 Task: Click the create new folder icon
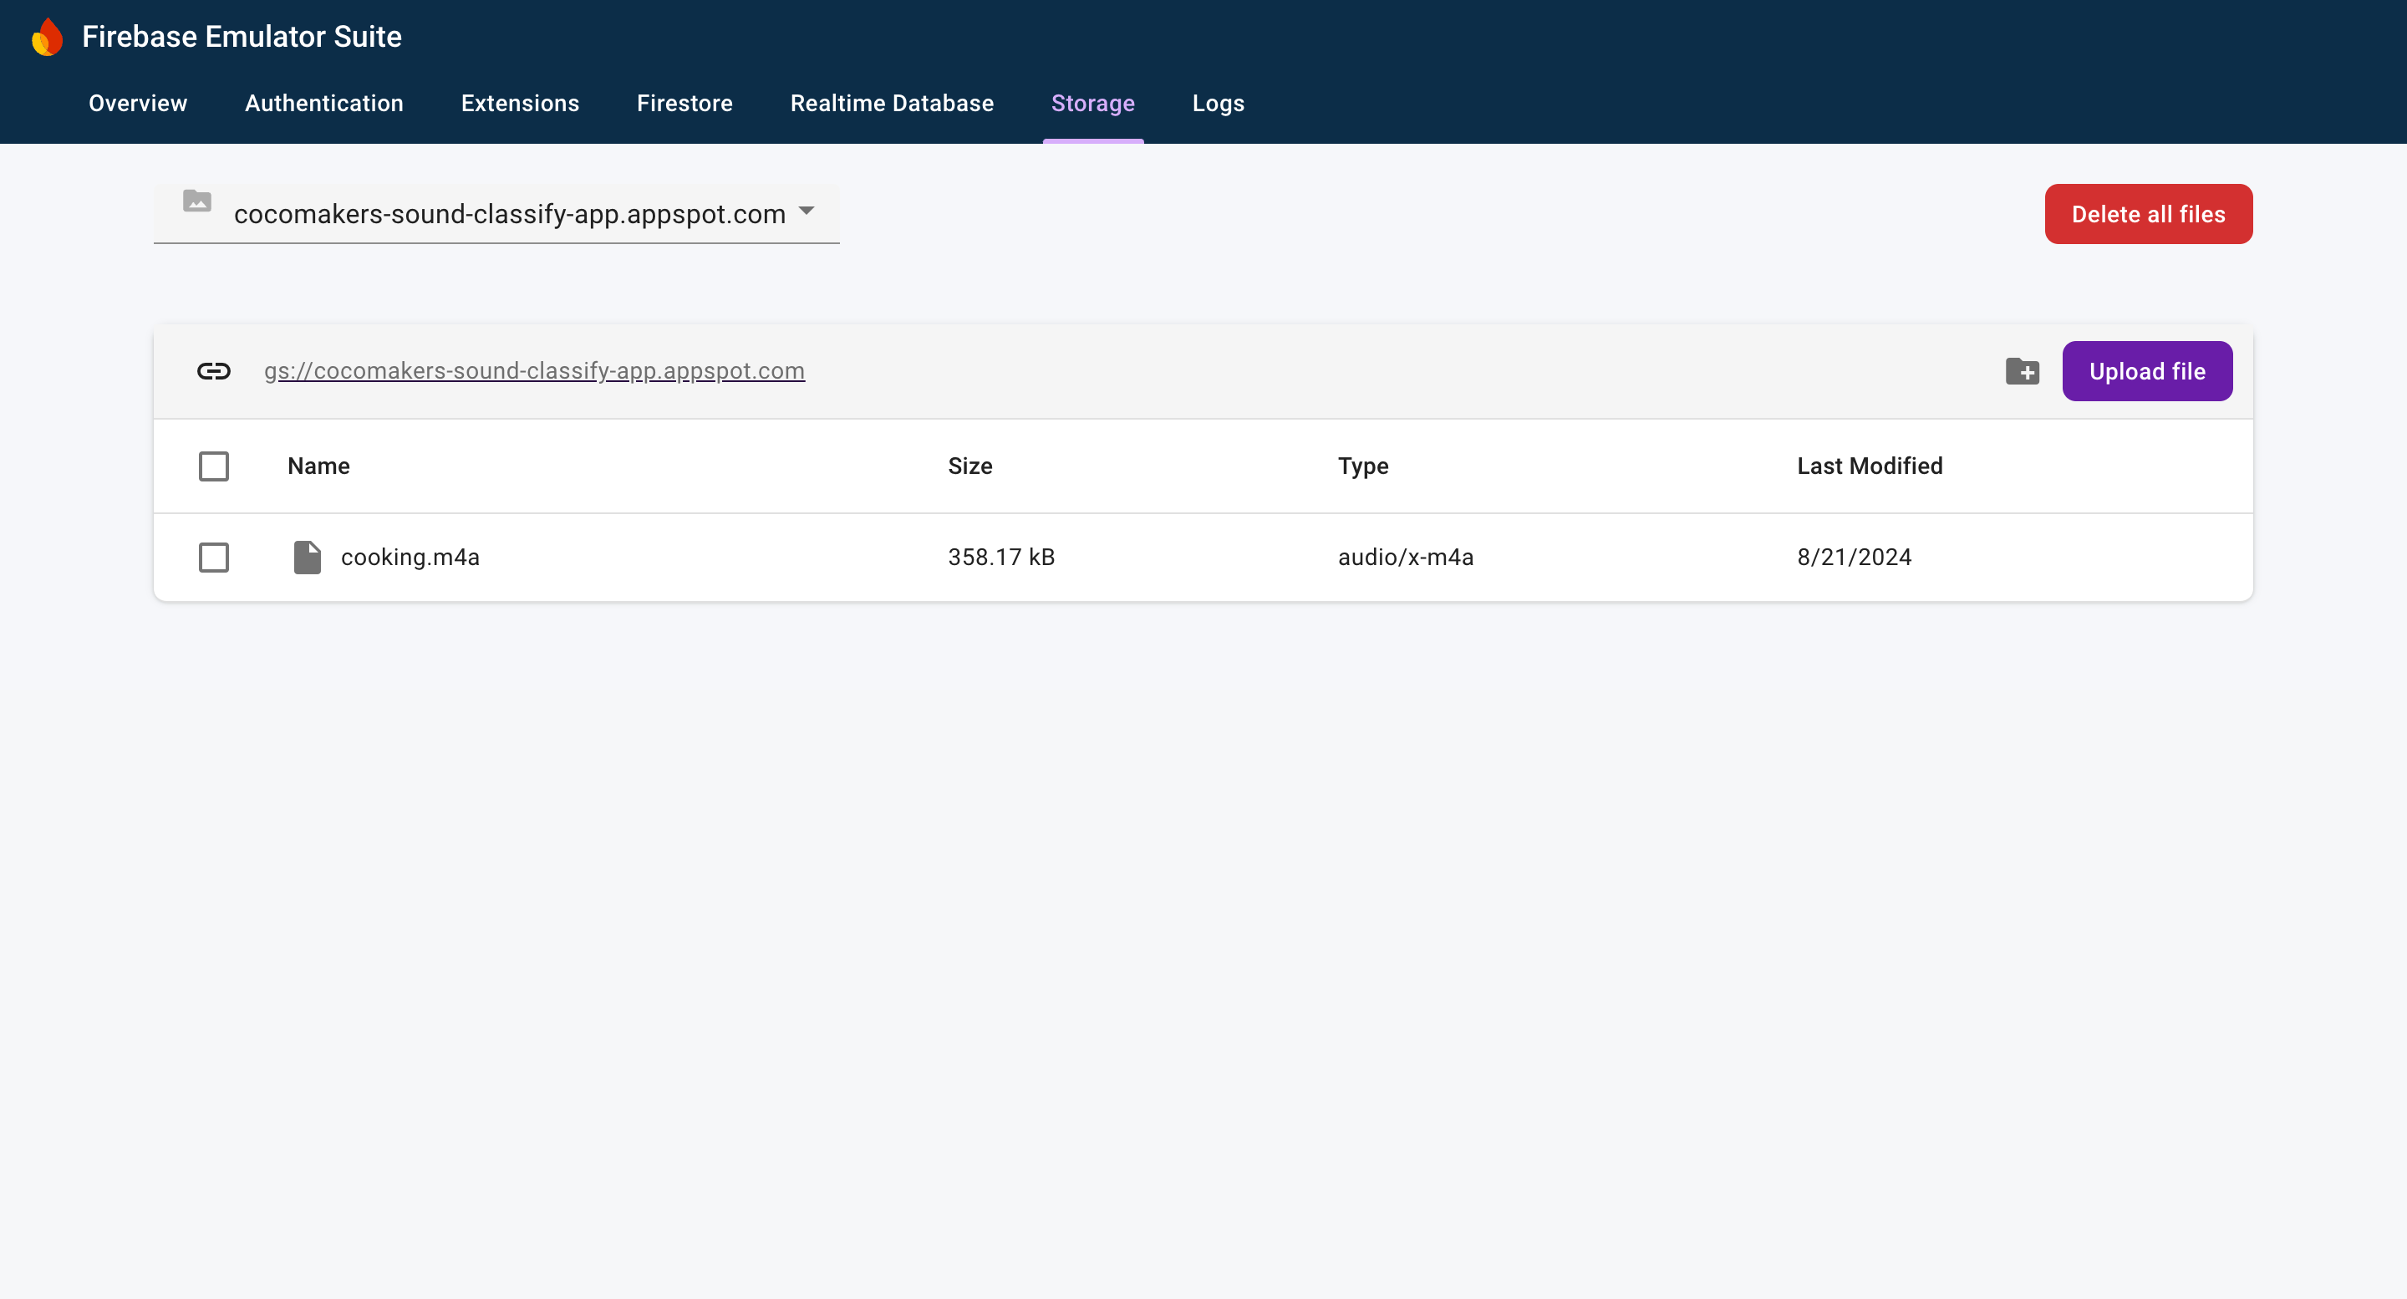coord(2023,370)
